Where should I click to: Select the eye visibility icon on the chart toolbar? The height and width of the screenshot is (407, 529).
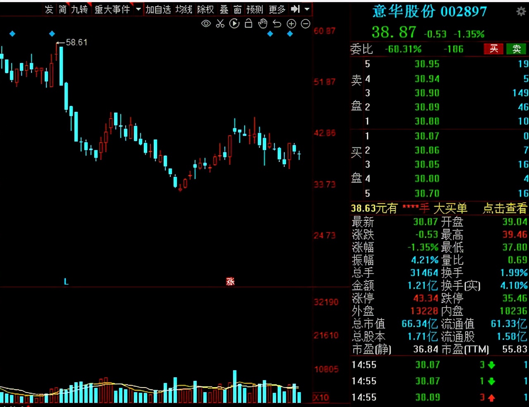point(205,24)
